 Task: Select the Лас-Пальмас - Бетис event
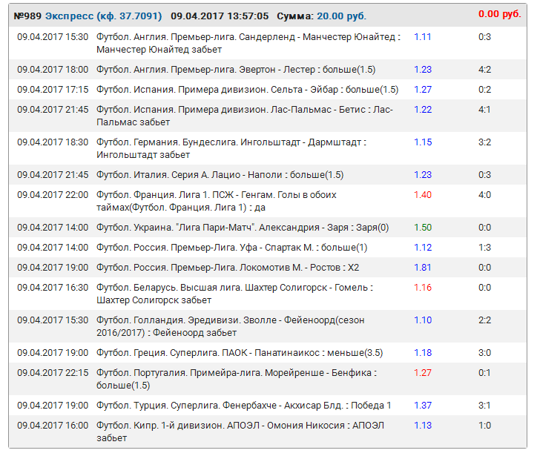[245, 116]
